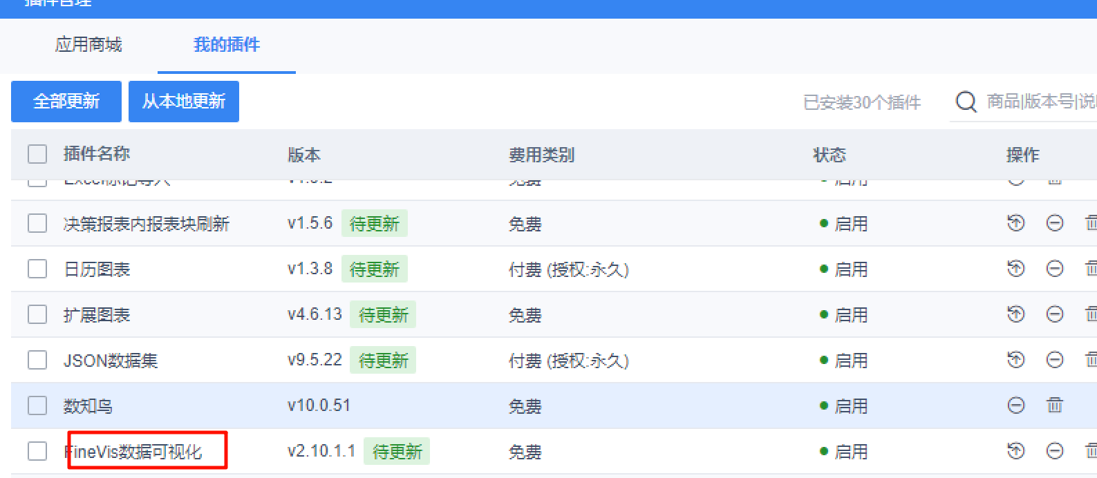Click plugin name 日历图表
1097x478 pixels.
pos(97,269)
